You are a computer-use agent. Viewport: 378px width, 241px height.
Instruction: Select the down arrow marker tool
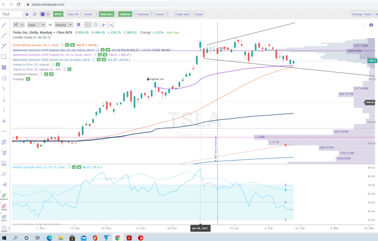(x=4, y=99)
